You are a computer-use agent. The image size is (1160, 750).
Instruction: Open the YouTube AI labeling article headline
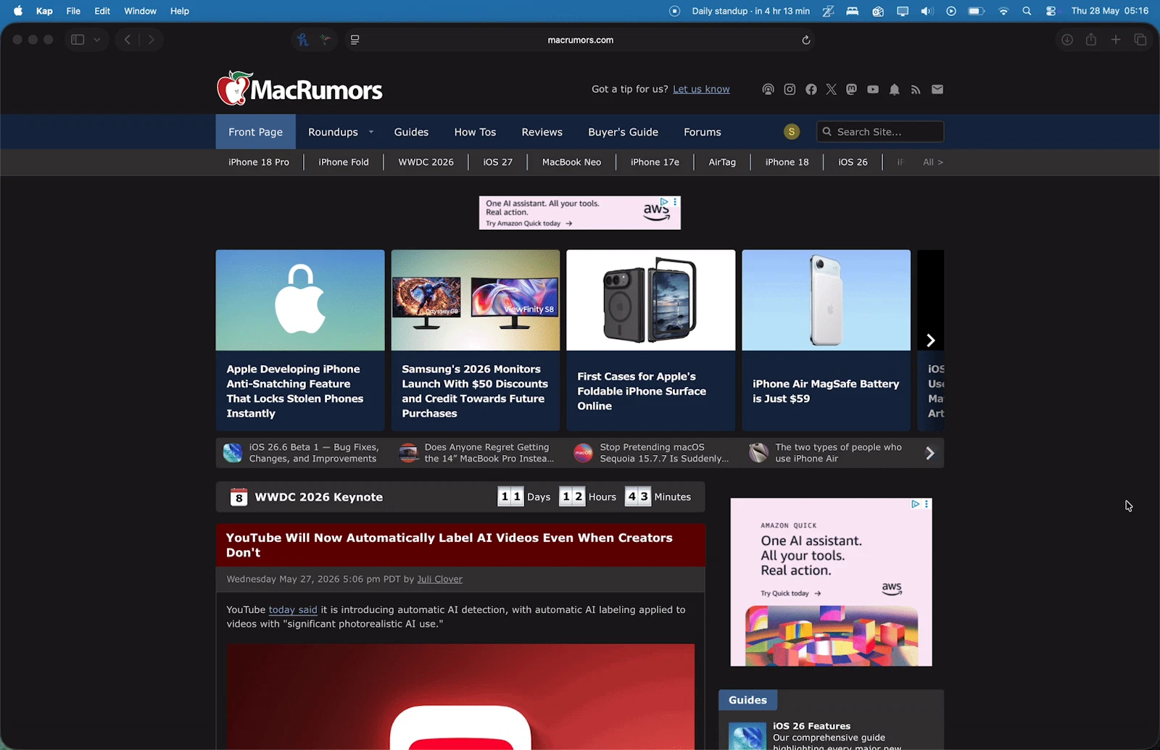coord(449,545)
